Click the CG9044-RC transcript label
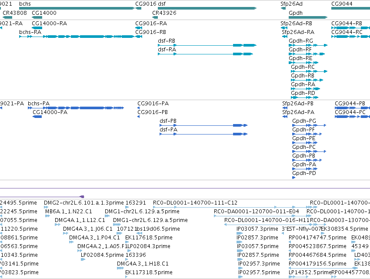 point(347,32)
